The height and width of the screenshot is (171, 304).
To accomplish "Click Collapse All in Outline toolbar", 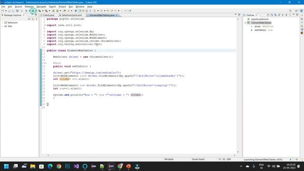I will point(268,15).
